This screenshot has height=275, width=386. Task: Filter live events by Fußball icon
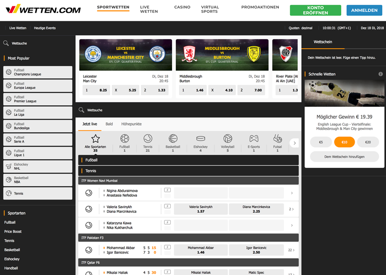point(124,139)
